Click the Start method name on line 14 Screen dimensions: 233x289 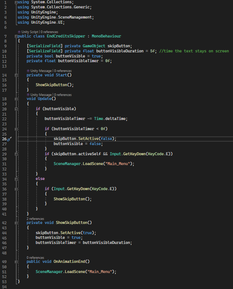61,75
